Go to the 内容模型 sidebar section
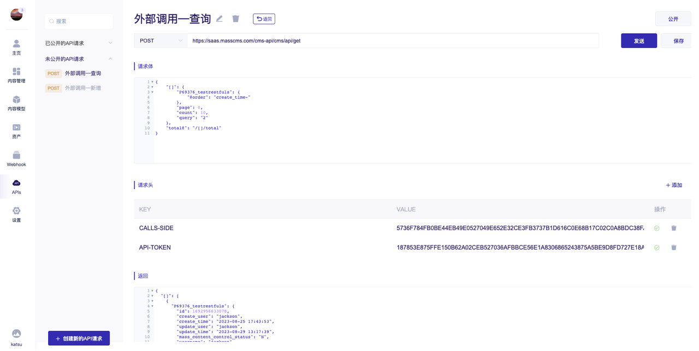699x351 pixels. [16, 104]
